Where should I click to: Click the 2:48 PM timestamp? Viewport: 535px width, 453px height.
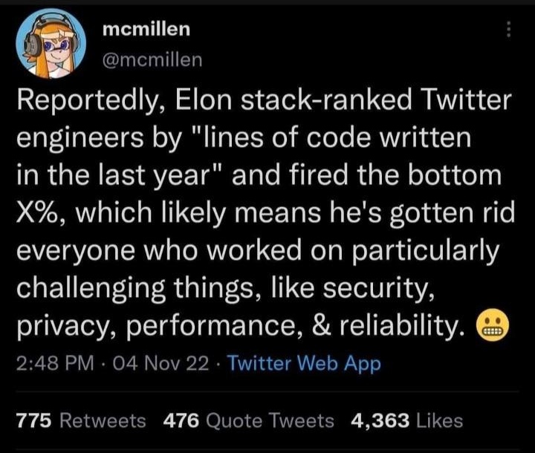click(x=55, y=364)
